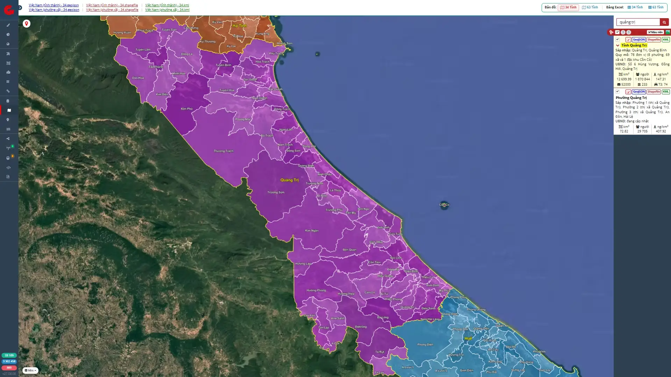671x377 pixels.
Task: Open the Nền basemap dropdown
Action: click(x=30, y=370)
